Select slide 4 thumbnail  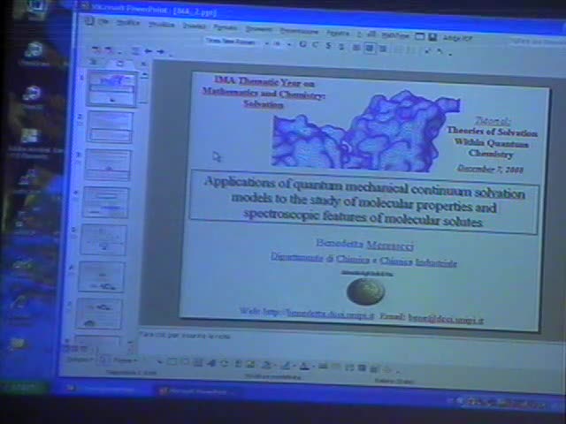pyautogui.click(x=105, y=202)
